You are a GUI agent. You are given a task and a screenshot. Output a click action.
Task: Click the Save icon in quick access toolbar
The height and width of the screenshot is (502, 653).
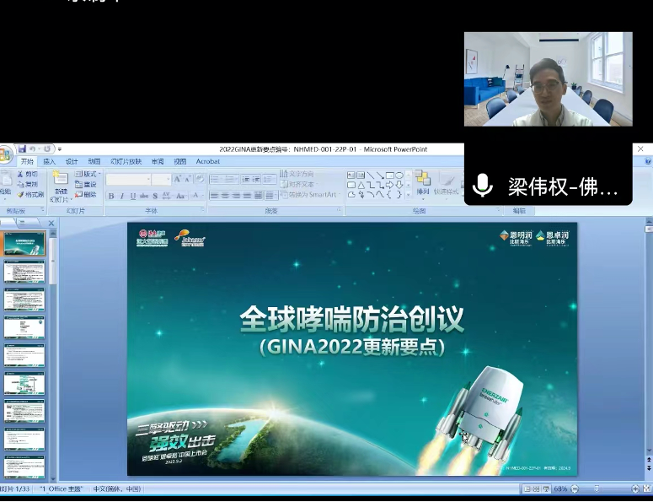pos(21,149)
